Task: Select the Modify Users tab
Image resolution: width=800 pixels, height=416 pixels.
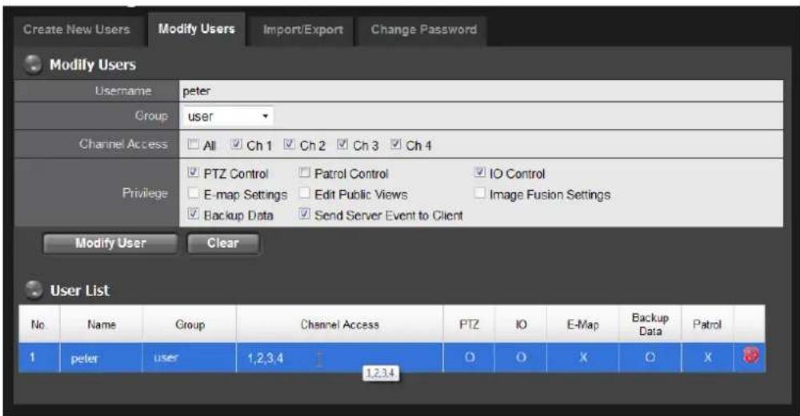Action: tap(197, 29)
